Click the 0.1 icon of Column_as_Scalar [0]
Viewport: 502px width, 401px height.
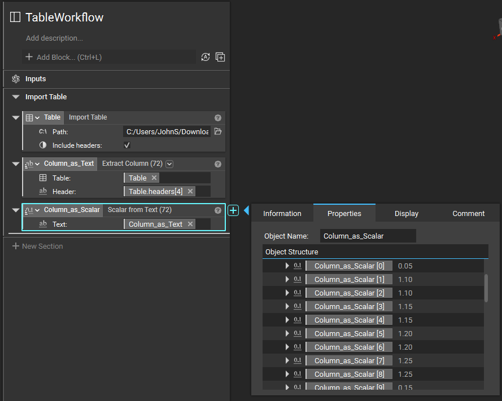298,266
